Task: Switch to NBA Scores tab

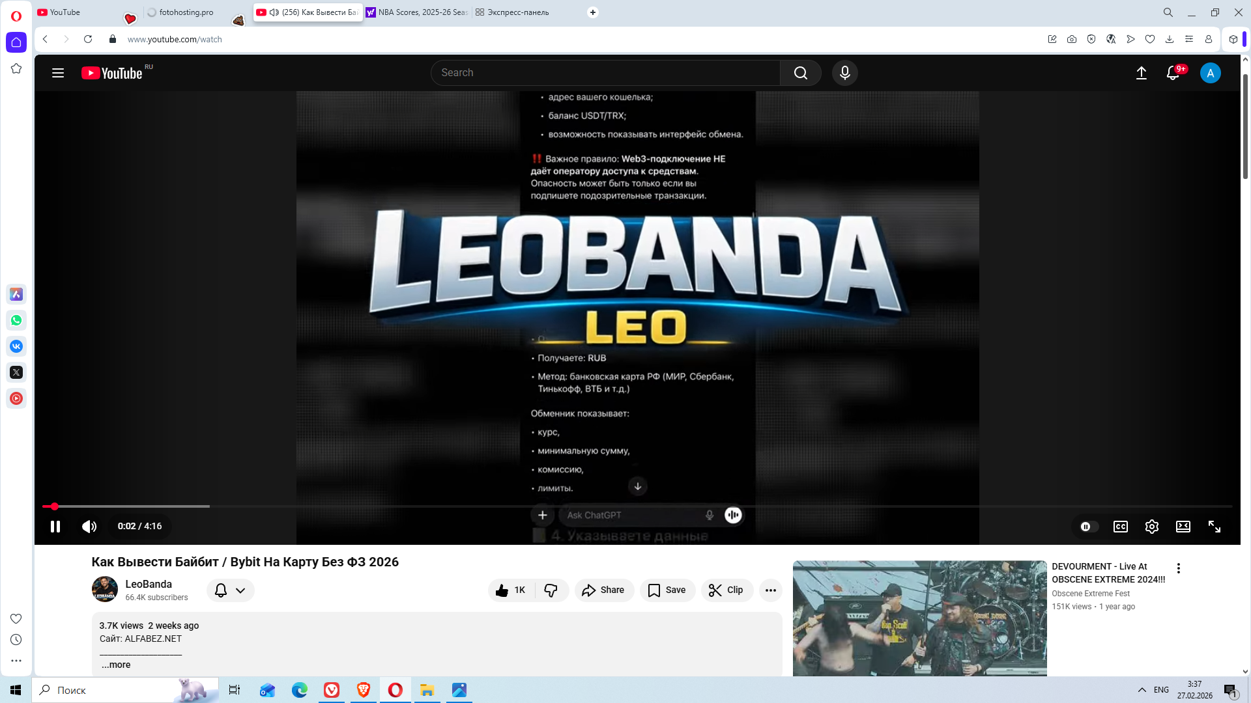Action: 417,12
